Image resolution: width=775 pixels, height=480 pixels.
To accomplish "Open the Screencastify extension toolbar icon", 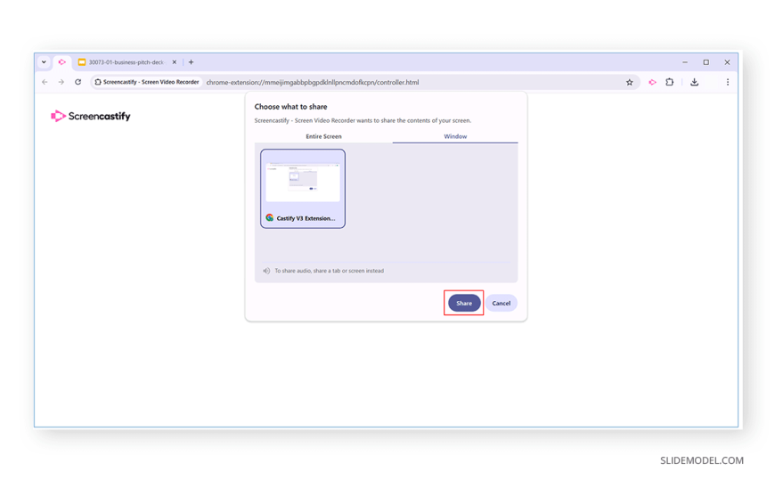I will [x=652, y=83].
